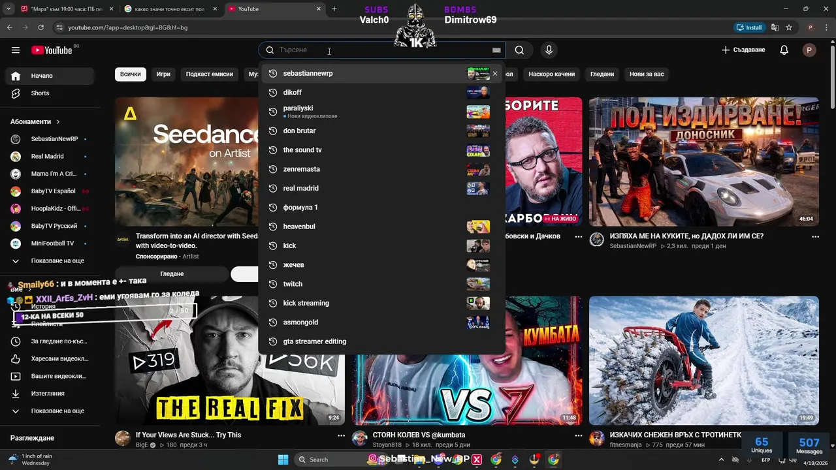Screen dimensions: 836x470
Task: Open the X app from the taskbar
Action: 477,460
